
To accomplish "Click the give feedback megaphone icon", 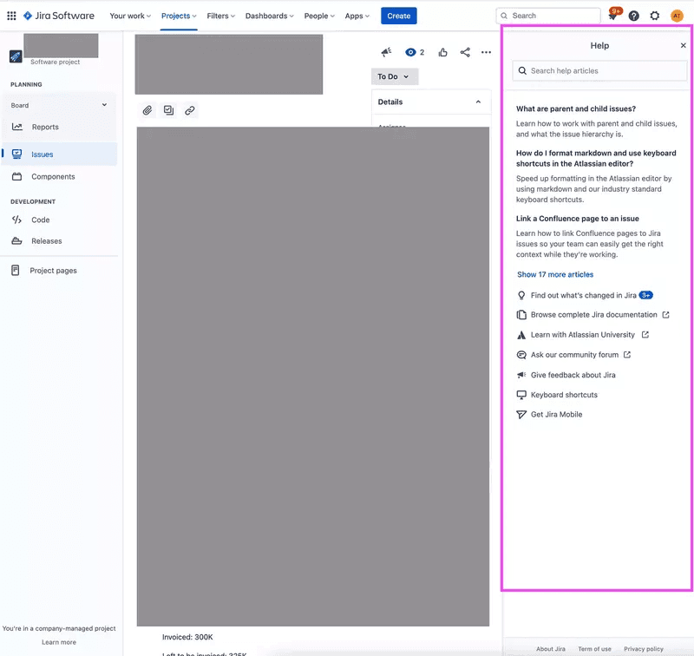I will click(385, 52).
